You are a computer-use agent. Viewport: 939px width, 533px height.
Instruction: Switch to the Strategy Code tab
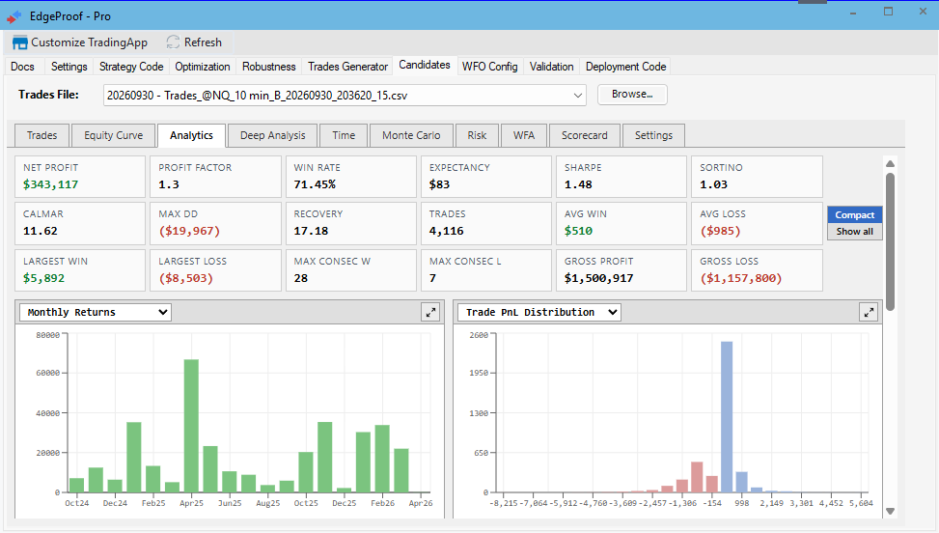pos(131,67)
